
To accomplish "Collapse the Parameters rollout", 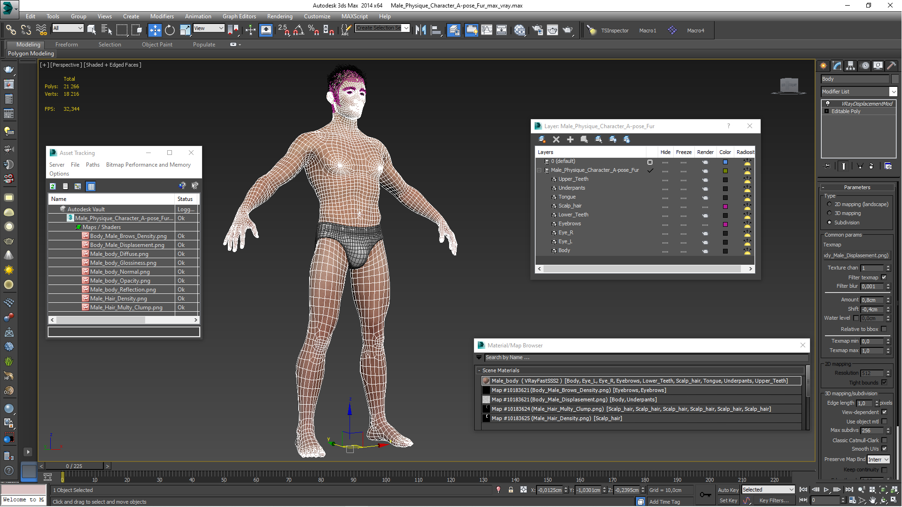I will click(x=857, y=187).
